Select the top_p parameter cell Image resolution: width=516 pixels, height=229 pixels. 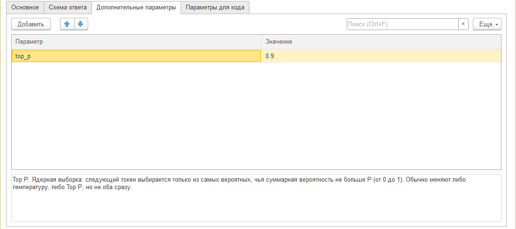pos(137,56)
